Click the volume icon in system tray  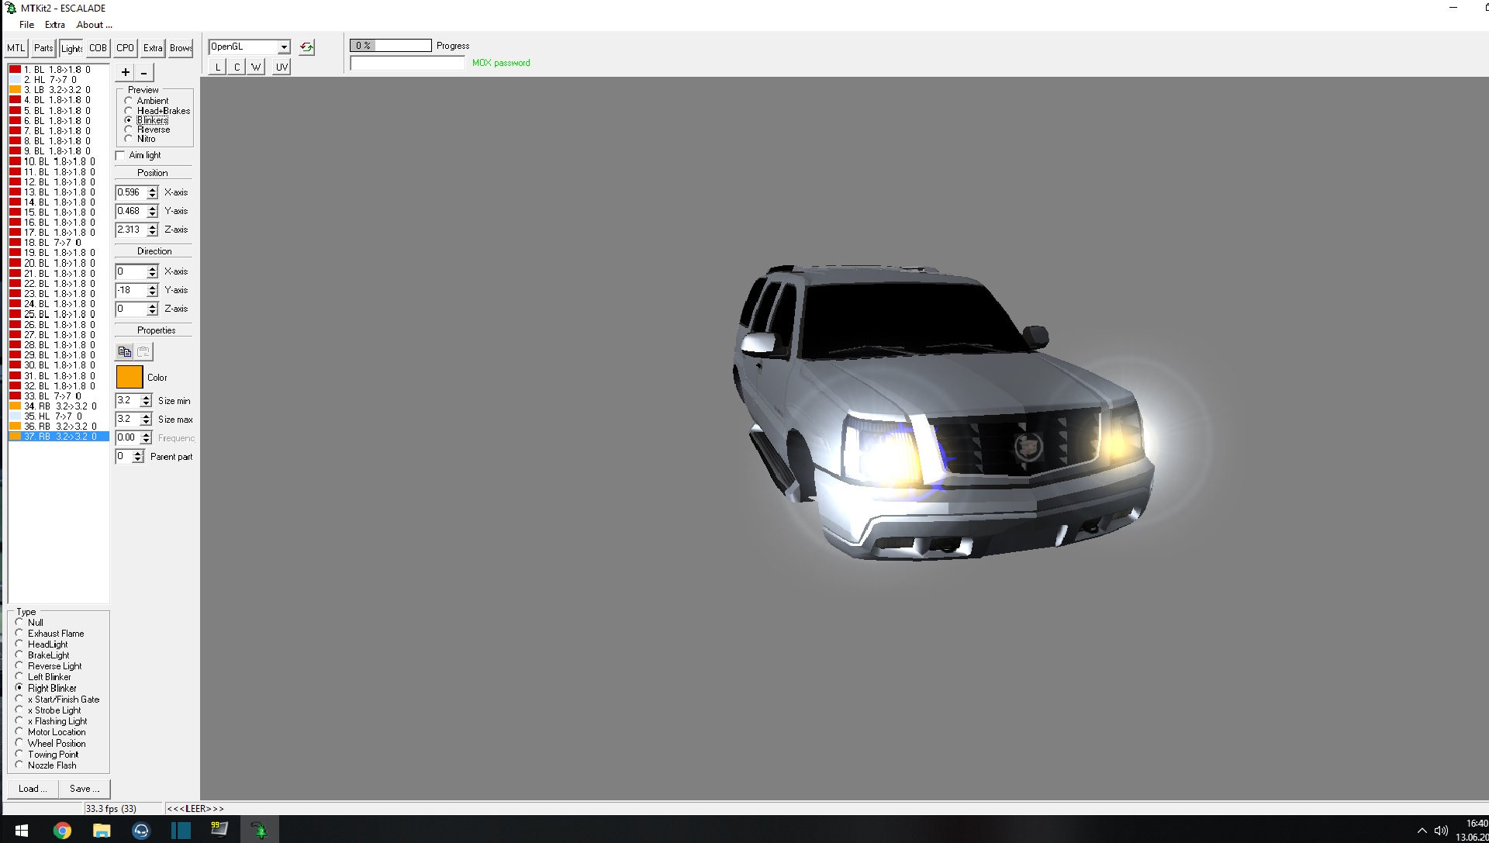[x=1441, y=831]
